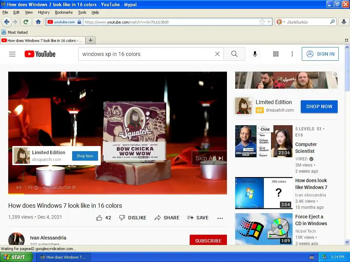Click the Limited Edition sidebar ad title
350x262 pixels.
coord(274,102)
